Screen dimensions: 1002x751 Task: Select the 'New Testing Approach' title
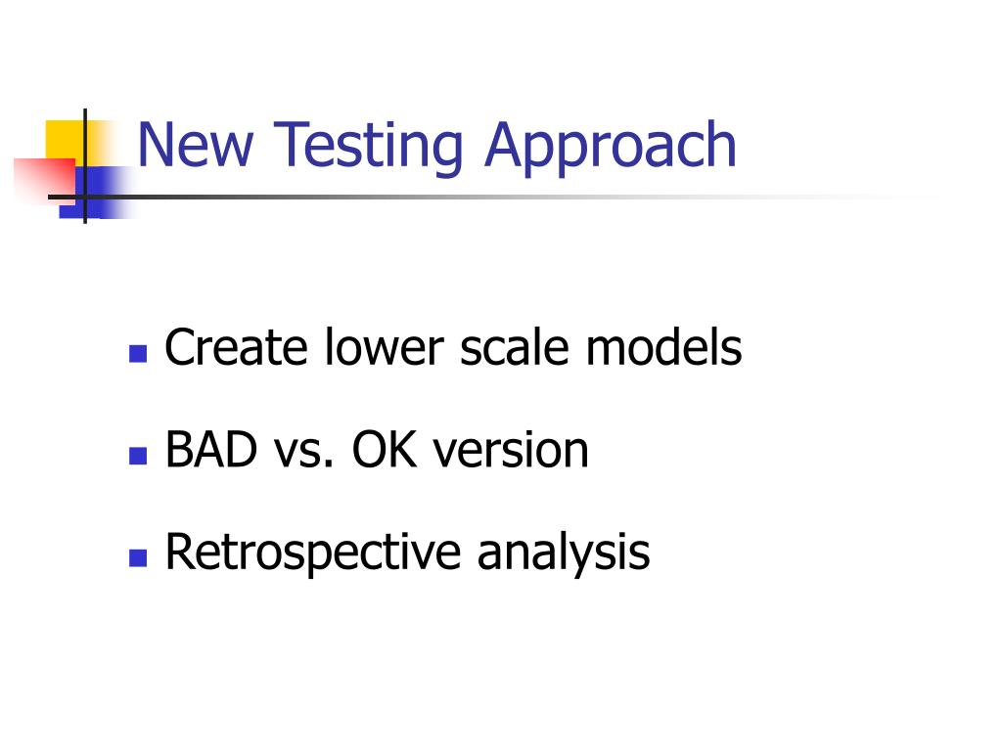tap(437, 147)
